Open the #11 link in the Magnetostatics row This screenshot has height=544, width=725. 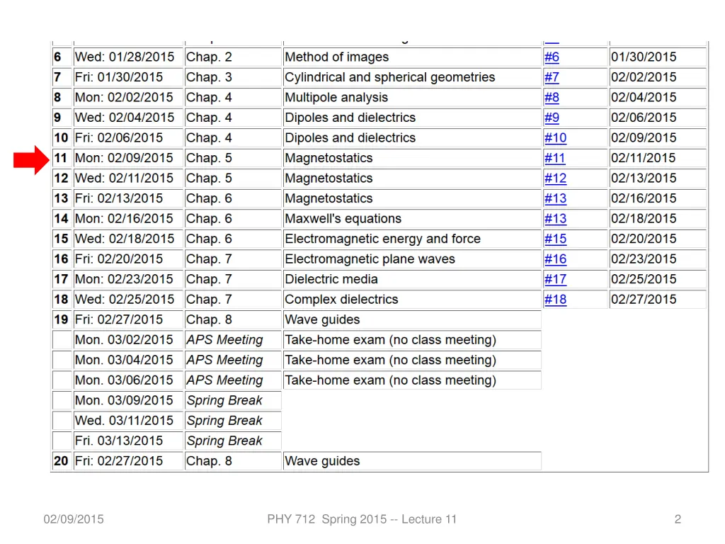[x=554, y=159]
